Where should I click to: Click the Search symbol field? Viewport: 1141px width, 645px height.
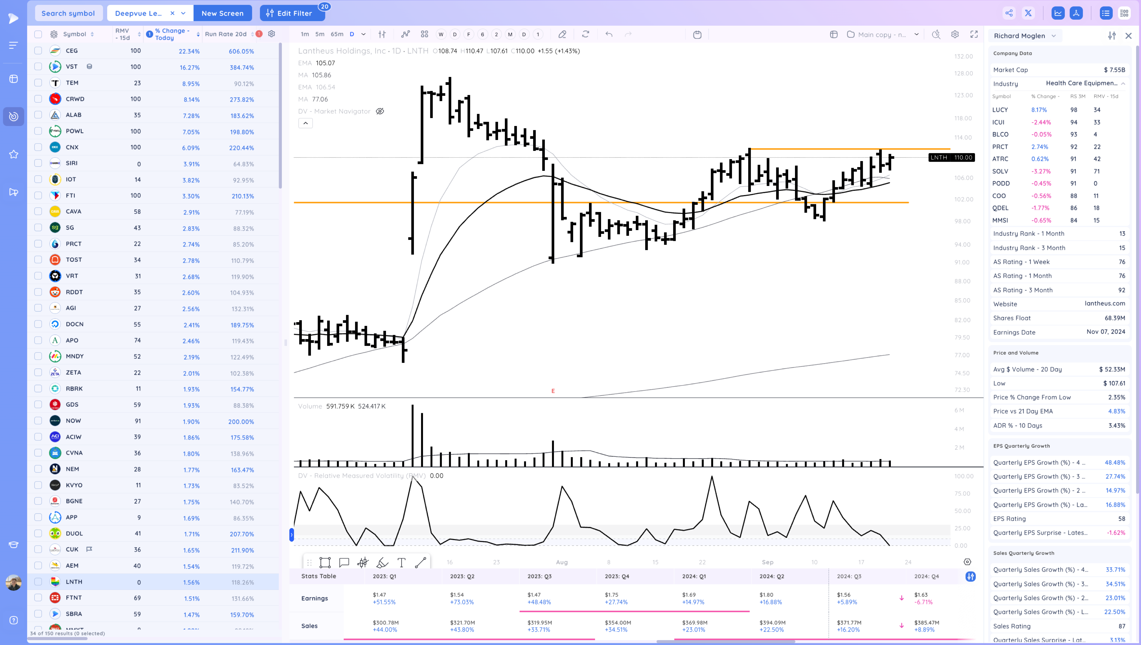[68, 13]
